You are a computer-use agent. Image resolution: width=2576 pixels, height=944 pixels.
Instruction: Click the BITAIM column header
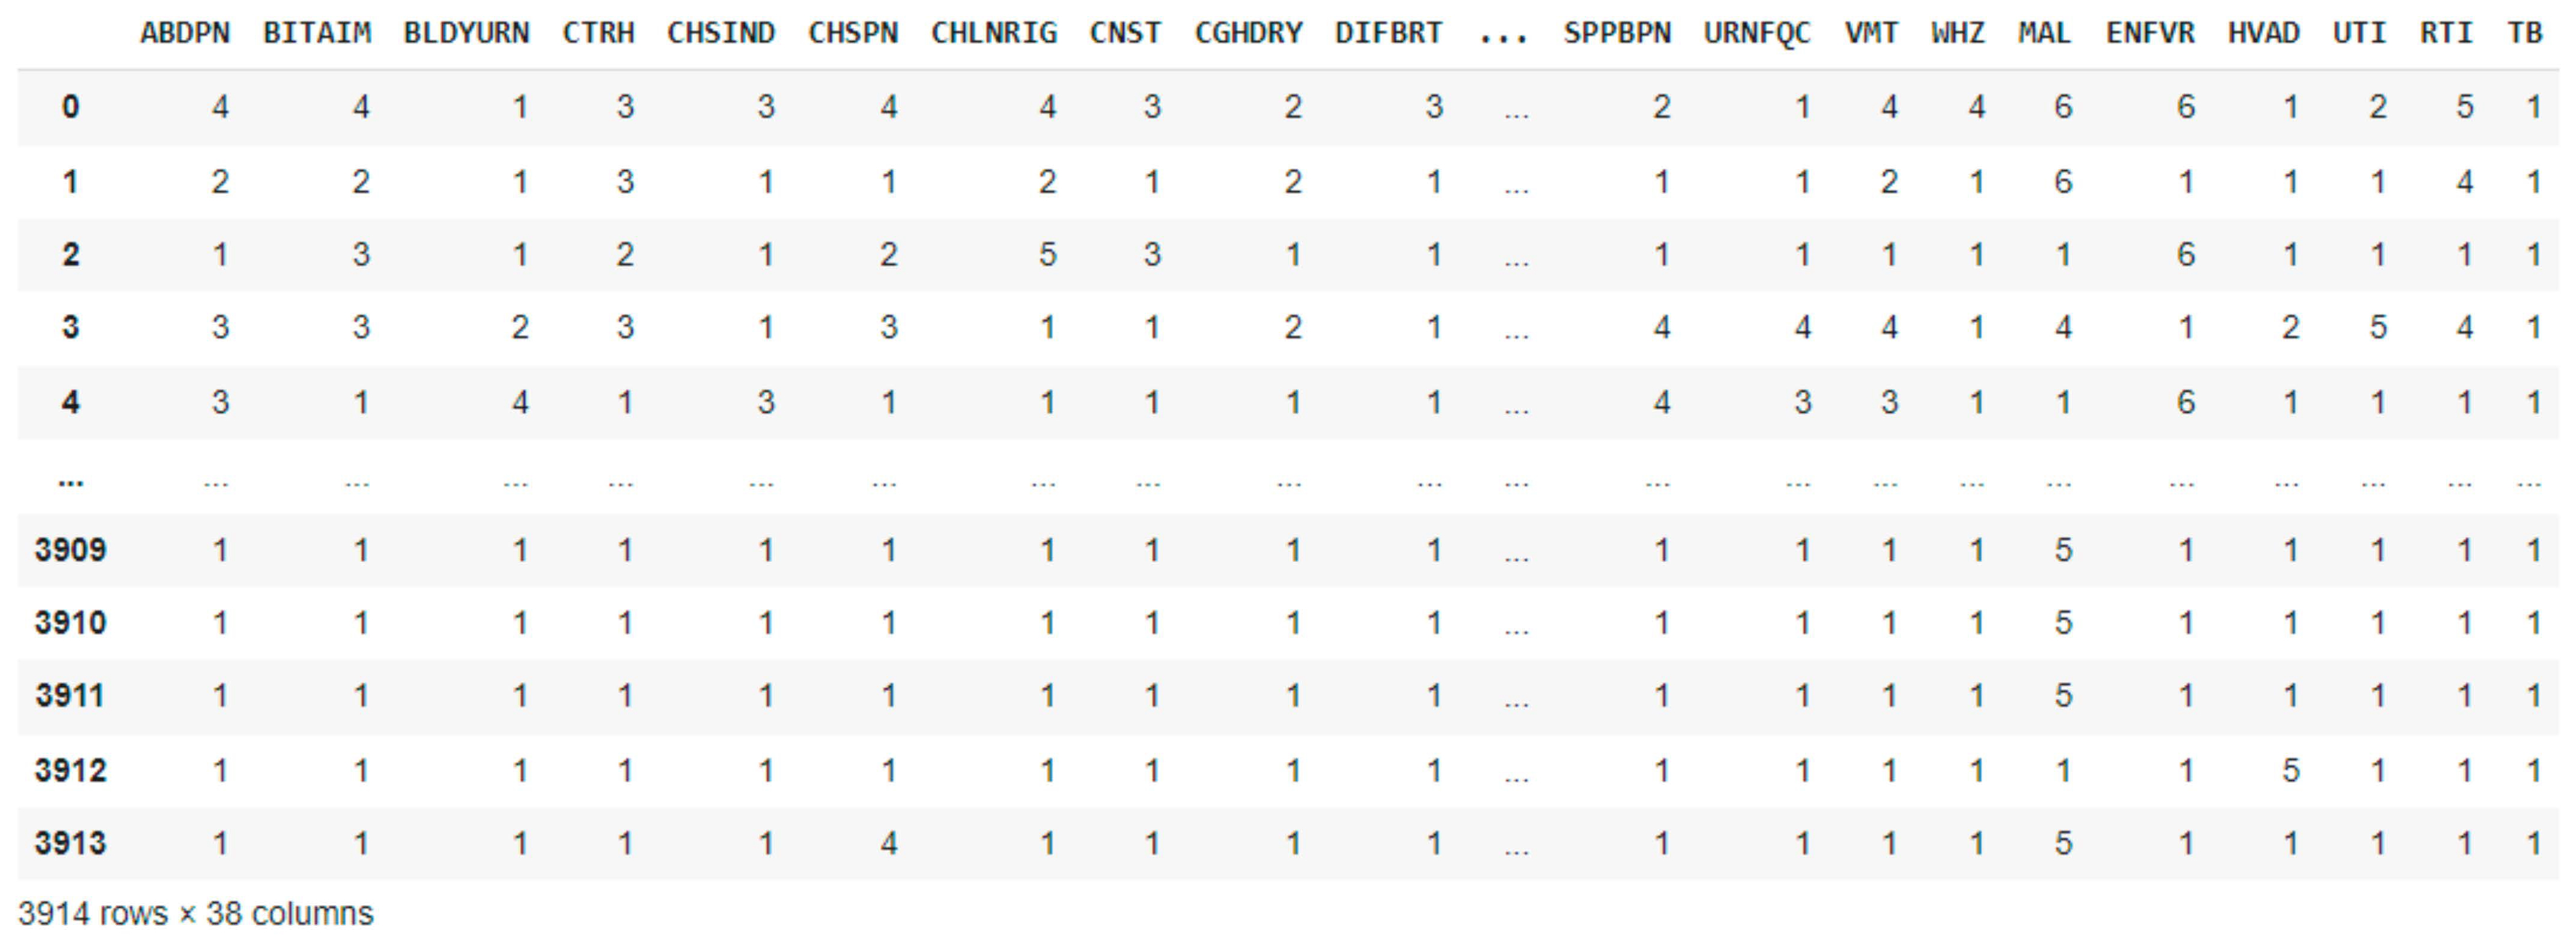coord(317,33)
